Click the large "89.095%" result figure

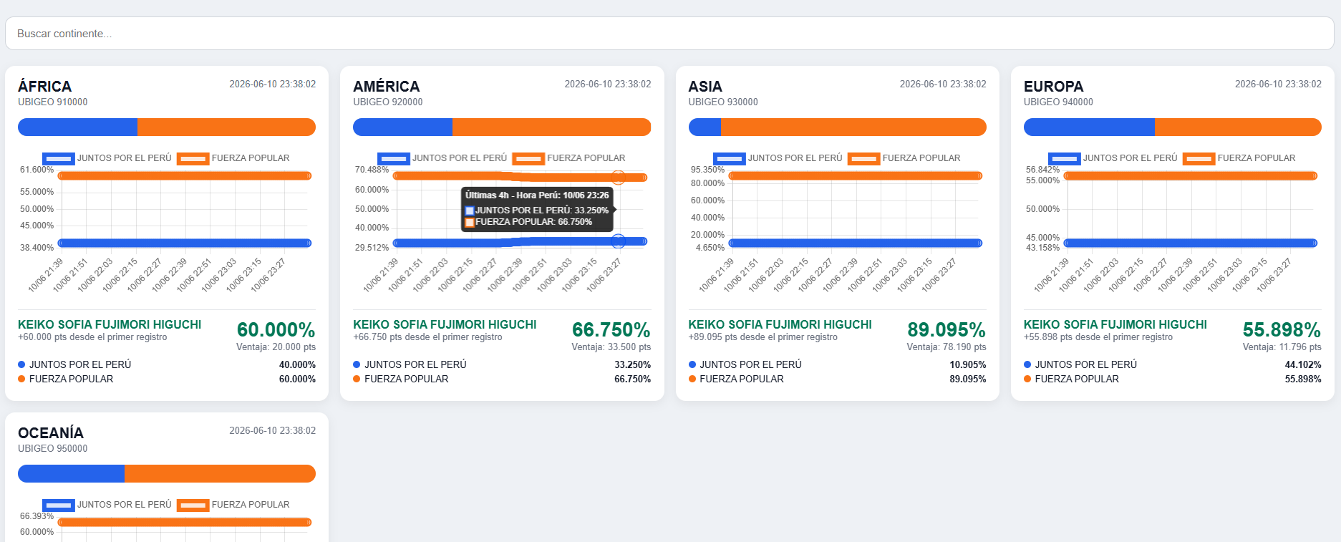point(947,330)
